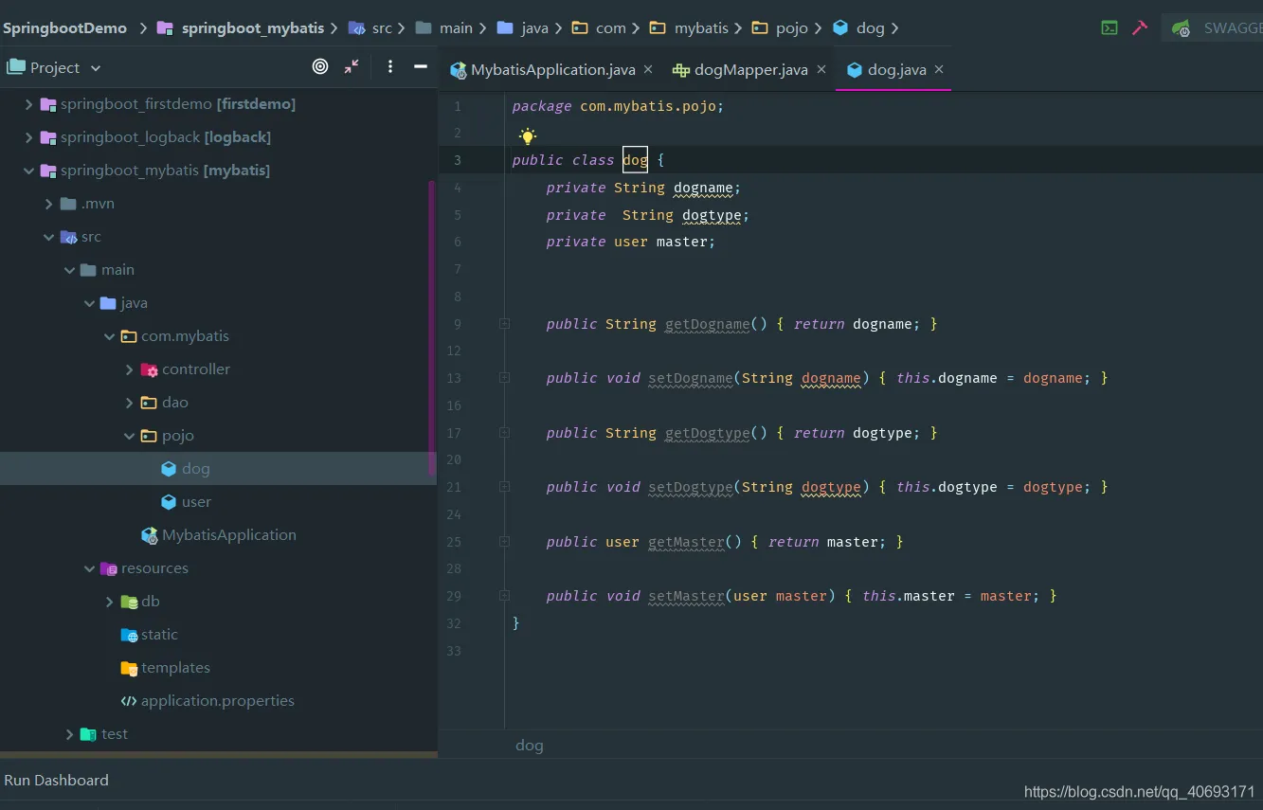Click the springboot_mybatis module icon in breadcrumb
This screenshot has height=810, width=1263.
[x=165, y=27]
